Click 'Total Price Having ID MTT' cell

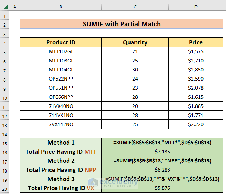(x=61, y=152)
